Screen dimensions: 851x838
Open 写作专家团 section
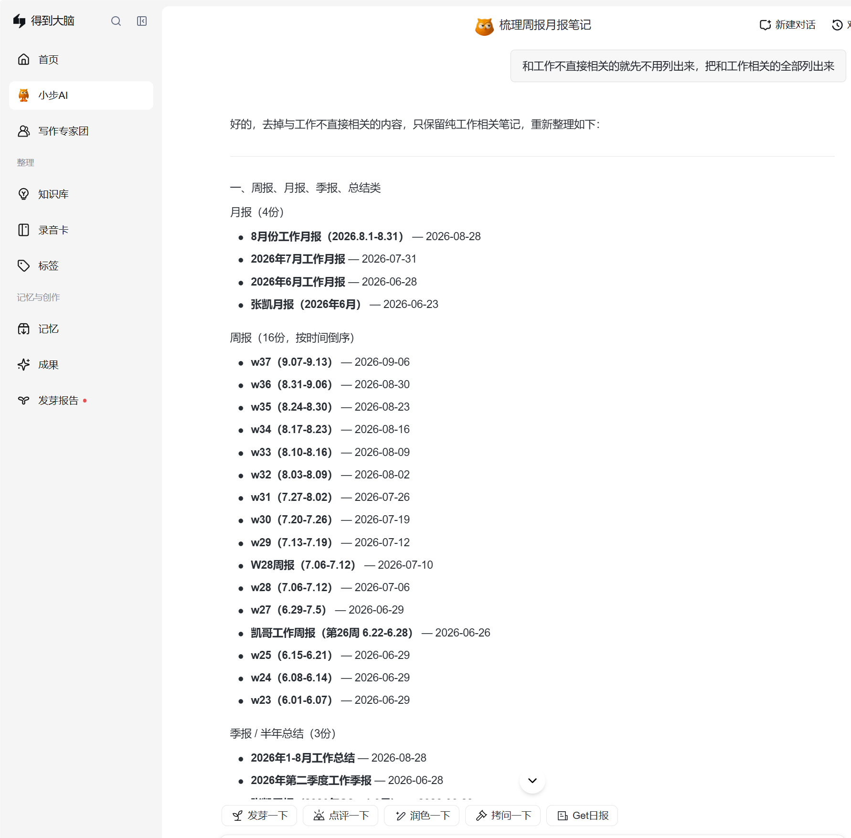click(x=81, y=131)
